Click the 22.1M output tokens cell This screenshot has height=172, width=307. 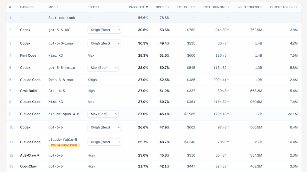point(293,114)
